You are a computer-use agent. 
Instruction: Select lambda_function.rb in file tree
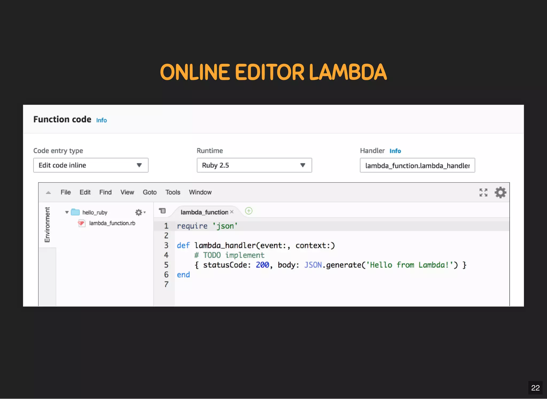pos(112,223)
